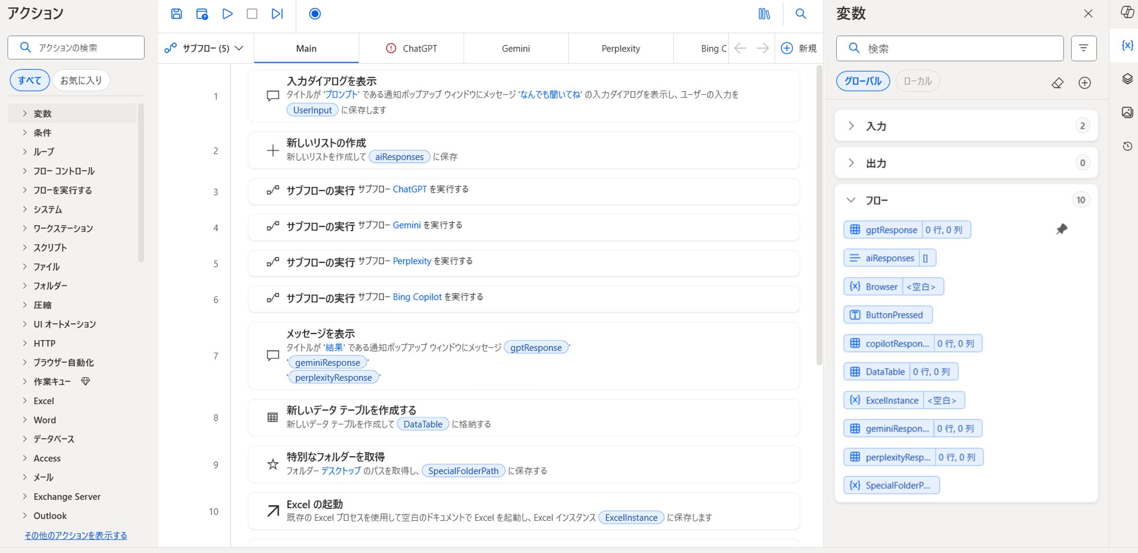Open その他のアクションを表示する link
Viewport: 1138px width, 553px height.
point(76,535)
